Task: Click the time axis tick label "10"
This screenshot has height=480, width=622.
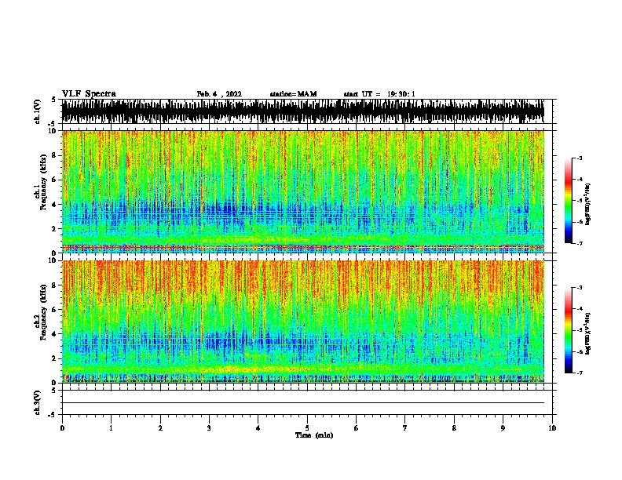Action: tap(552, 428)
